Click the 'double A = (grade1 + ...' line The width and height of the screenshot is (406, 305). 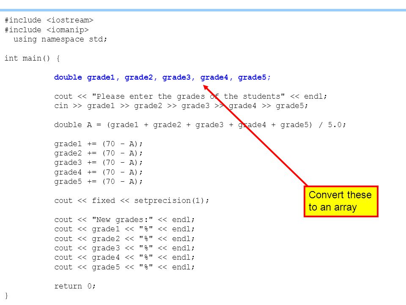click(x=200, y=125)
